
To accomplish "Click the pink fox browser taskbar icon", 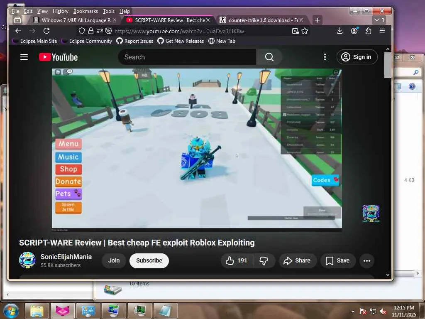I will tap(63, 311).
